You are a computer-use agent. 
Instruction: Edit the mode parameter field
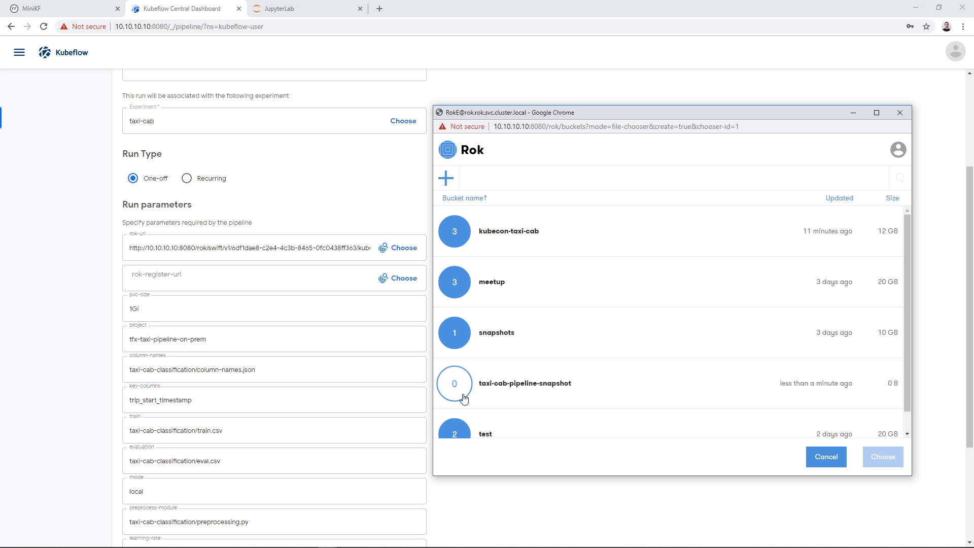(x=274, y=491)
